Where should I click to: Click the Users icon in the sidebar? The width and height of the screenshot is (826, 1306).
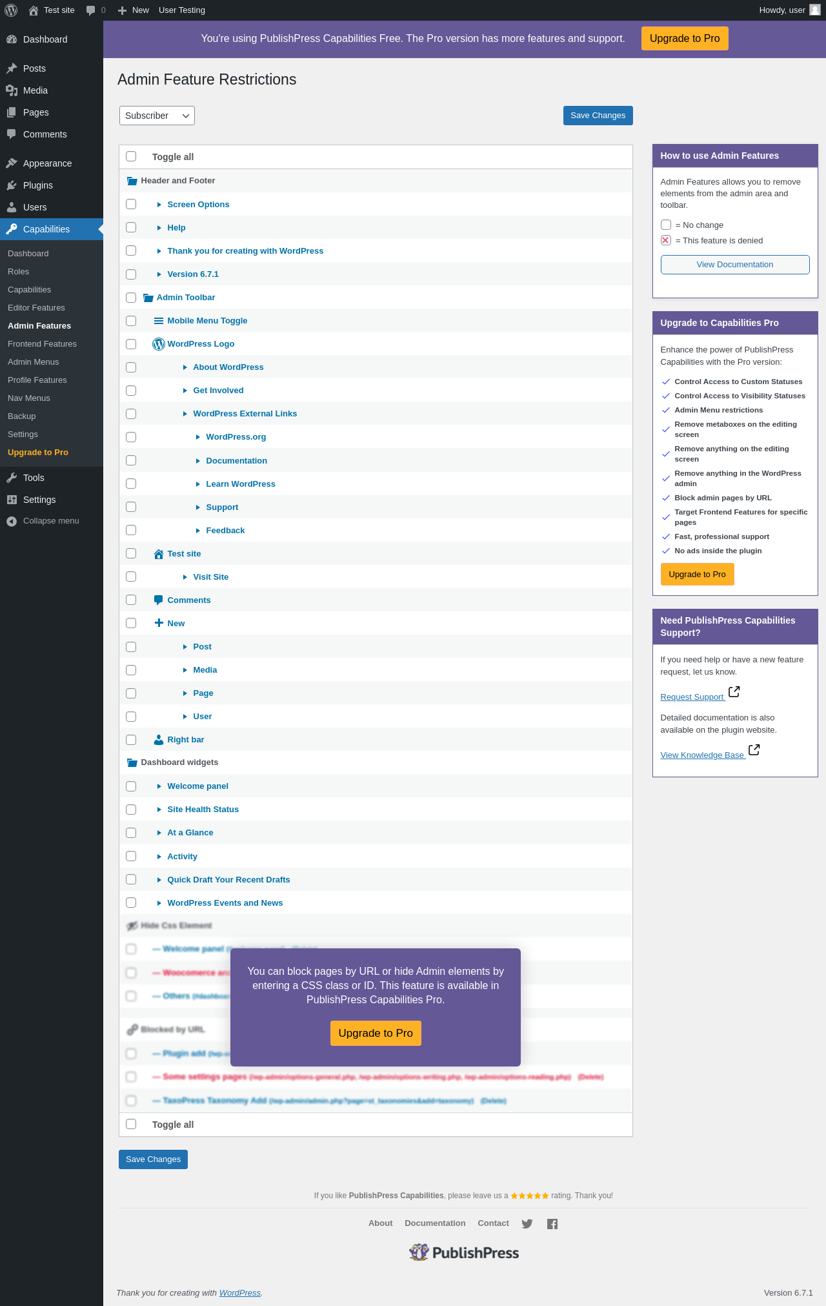(12, 207)
